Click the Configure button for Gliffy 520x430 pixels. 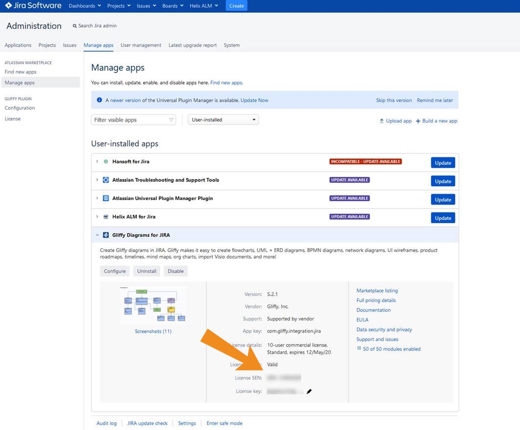[115, 271]
